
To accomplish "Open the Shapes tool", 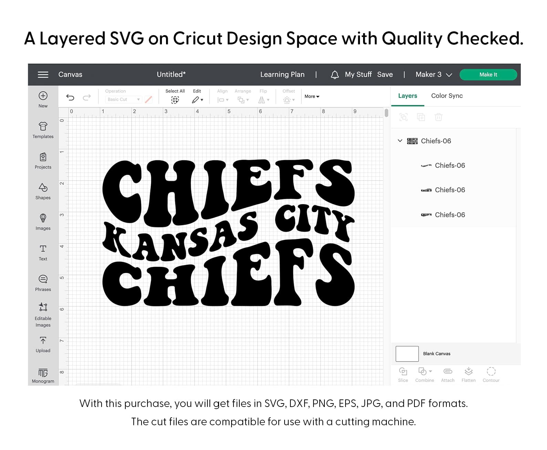I will click(43, 191).
